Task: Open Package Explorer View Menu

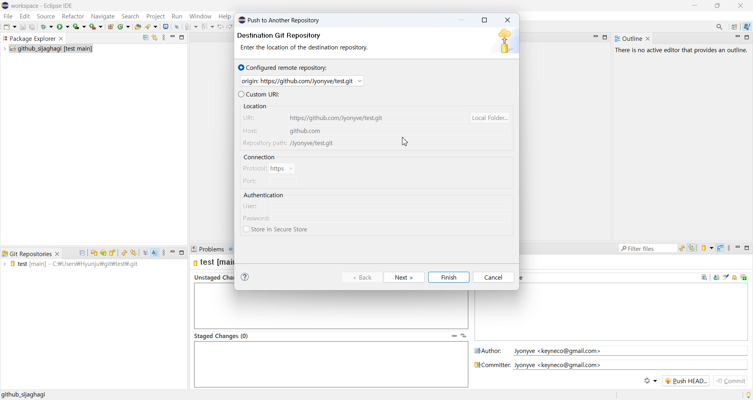Action: [x=164, y=38]
